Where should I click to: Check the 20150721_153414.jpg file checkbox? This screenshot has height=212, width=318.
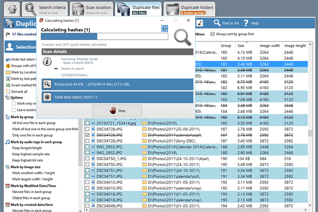coord(87,123)
